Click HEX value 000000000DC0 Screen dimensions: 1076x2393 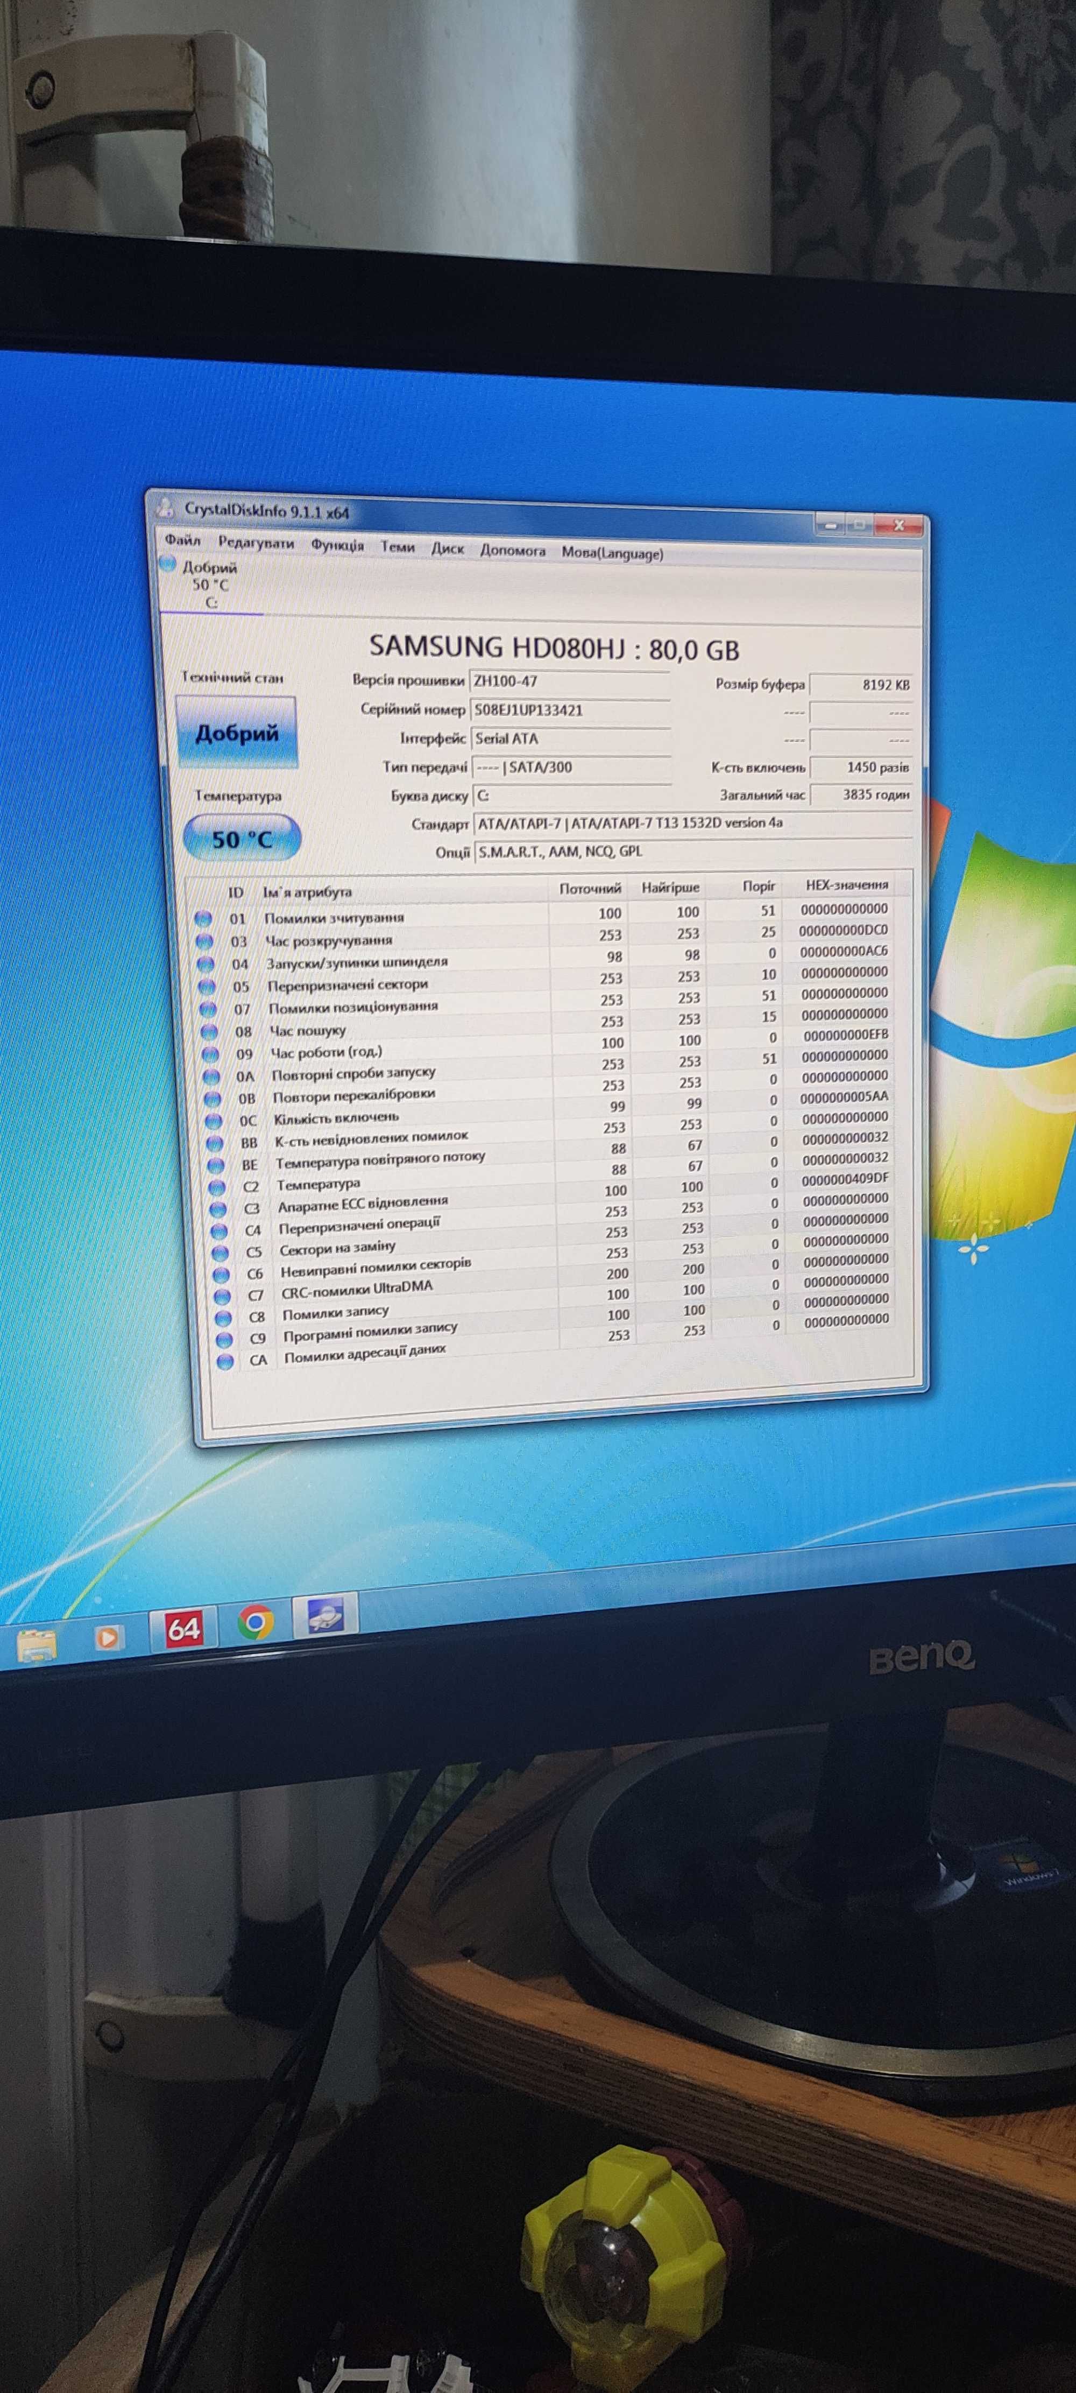click(843, 930)
